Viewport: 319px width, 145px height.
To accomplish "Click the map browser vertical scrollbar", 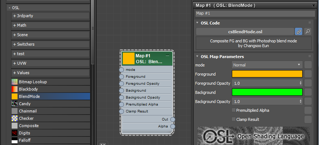I will [93, 32].
